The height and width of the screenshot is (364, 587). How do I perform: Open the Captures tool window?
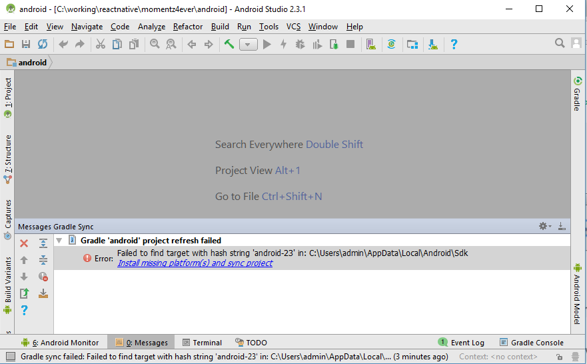(x=8, y=219)
